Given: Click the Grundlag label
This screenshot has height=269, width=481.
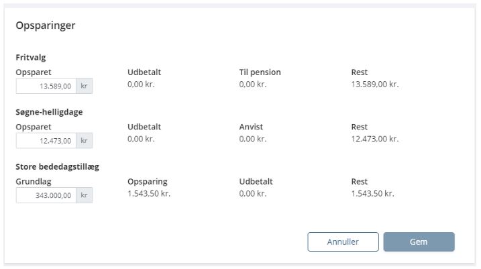Looking at the screenshot, I should coord(34,182).
